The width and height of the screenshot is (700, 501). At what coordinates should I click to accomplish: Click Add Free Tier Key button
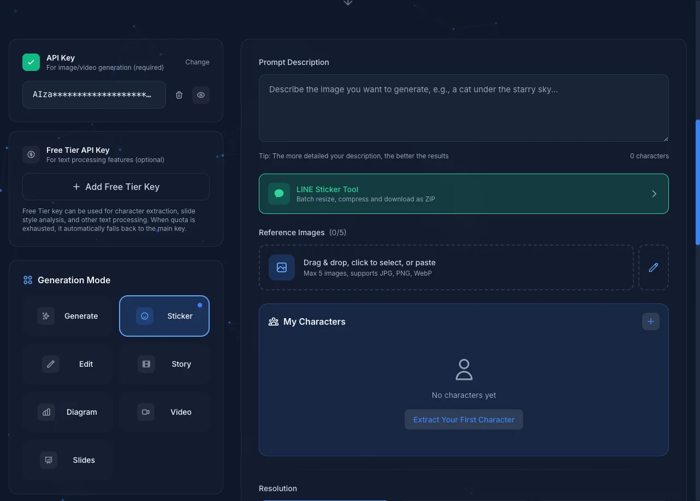[116, 187]
